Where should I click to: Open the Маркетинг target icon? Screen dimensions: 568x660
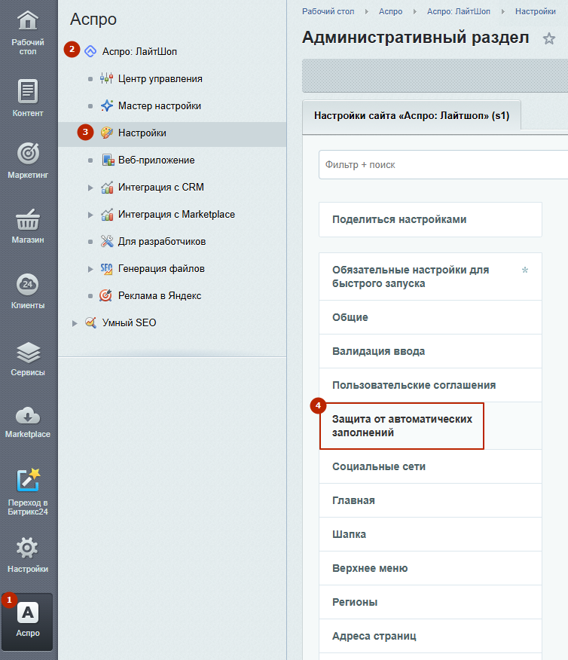coord(28,153)
